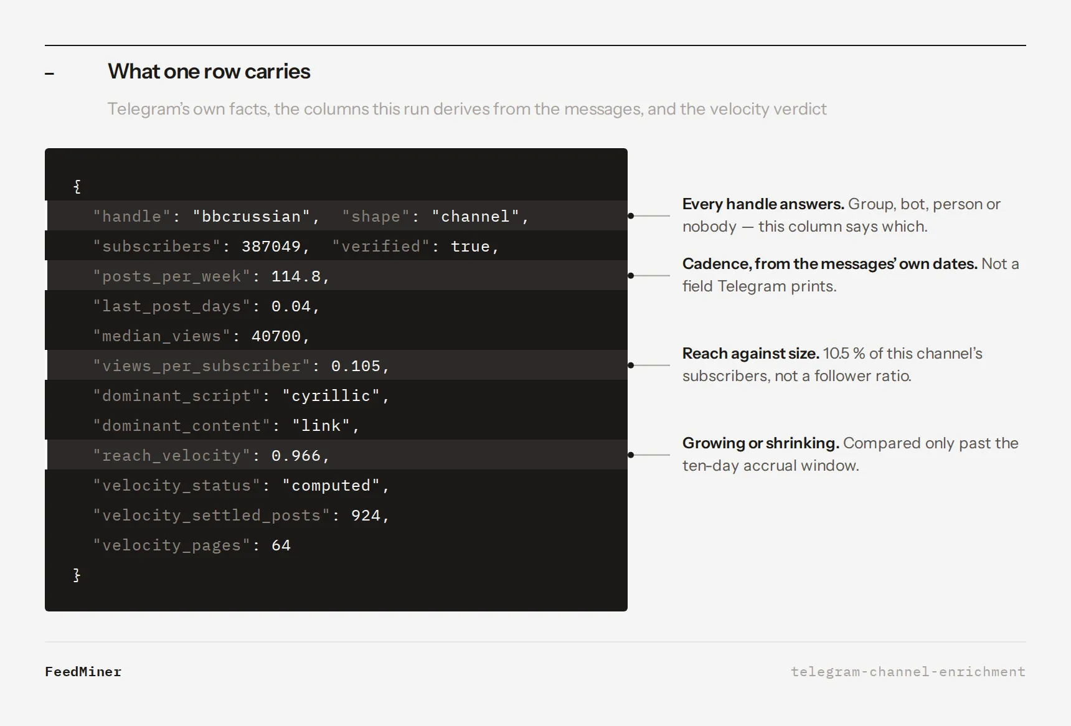Click the "velocity_pages" key
The height and width of the screenshot is (726, 1071).
[x=171, y=545]
